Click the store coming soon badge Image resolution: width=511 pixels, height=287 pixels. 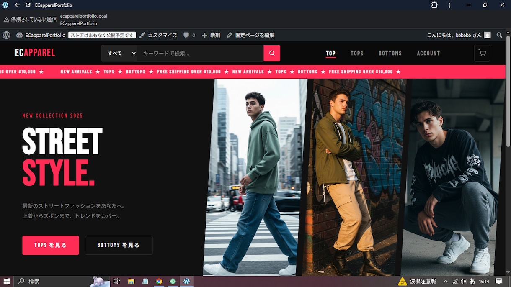102,35
